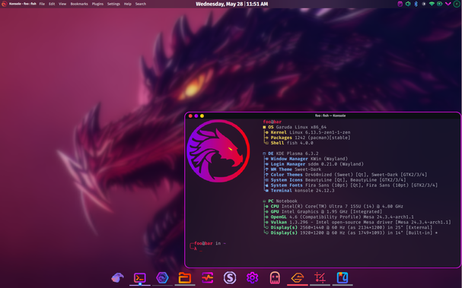Click the 'Shell fish 4.0.0' line
Viewport: 462px width, 288px height.
pyautogui.click(x=289, y=143)
